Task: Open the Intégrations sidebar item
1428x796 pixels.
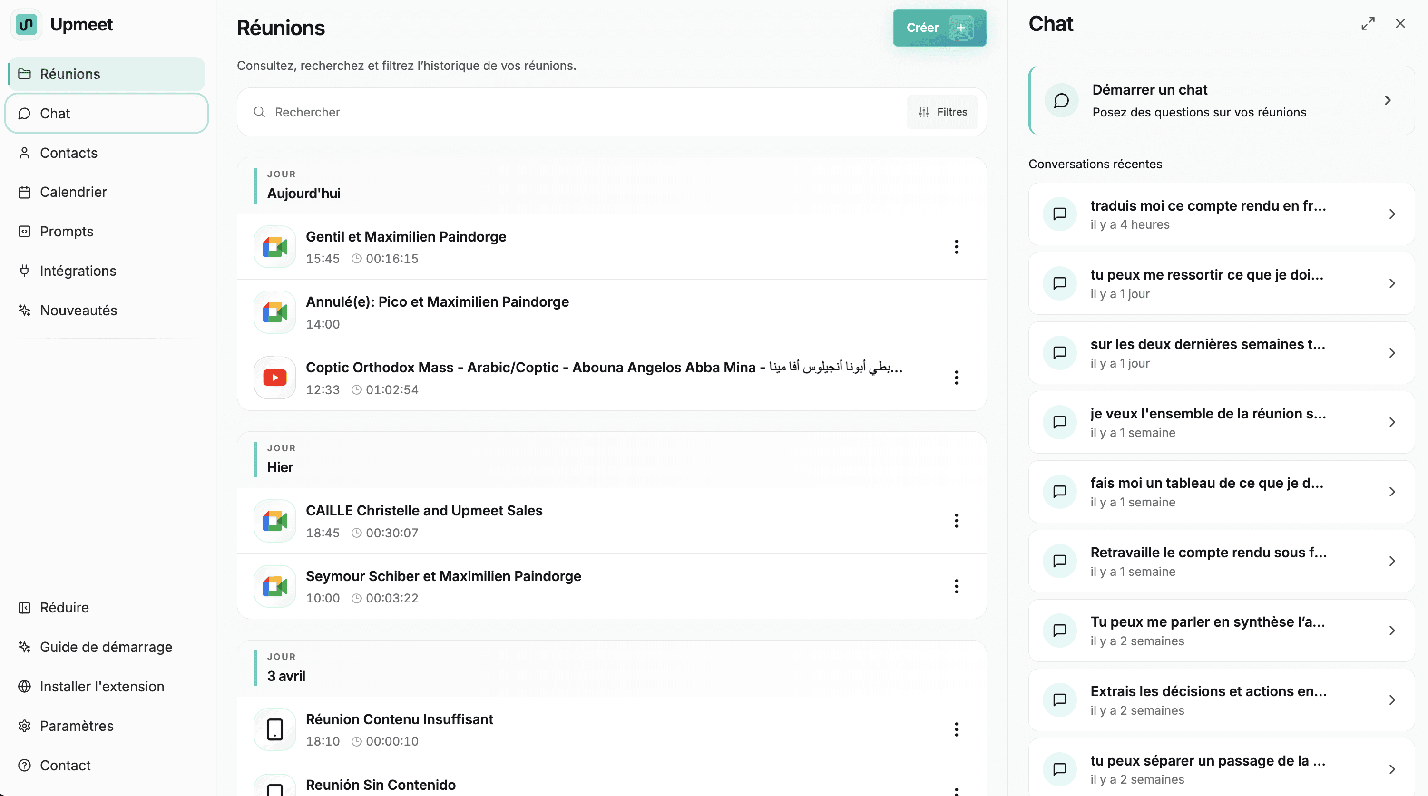Action: pos(78,271)
